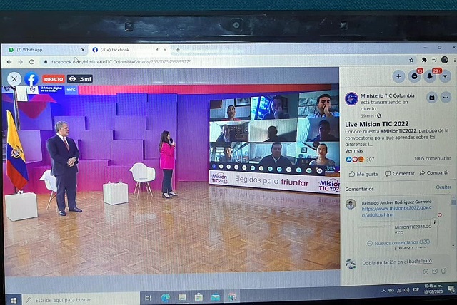Click the Compartir button
The height and width of the screenshot is (305, 457).
click(x=434, y=173)
